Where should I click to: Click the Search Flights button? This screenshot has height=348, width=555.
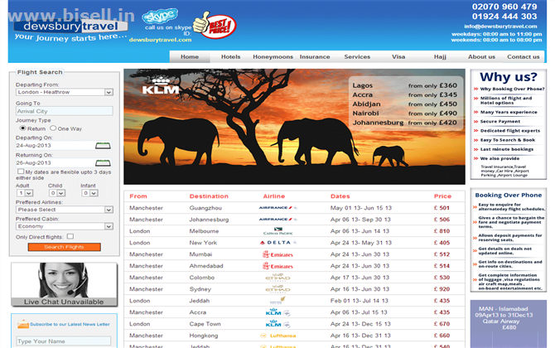(x=65, y=247)
